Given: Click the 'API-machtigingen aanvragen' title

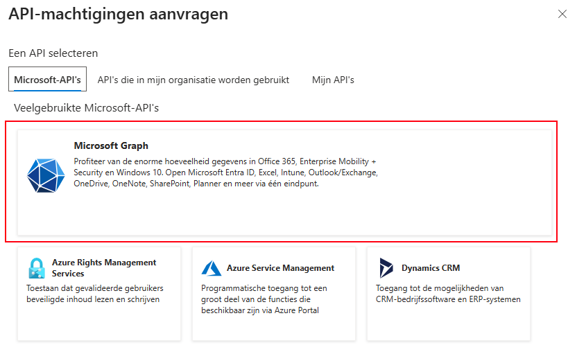Looking at the screenshot, I should point(119,15).
